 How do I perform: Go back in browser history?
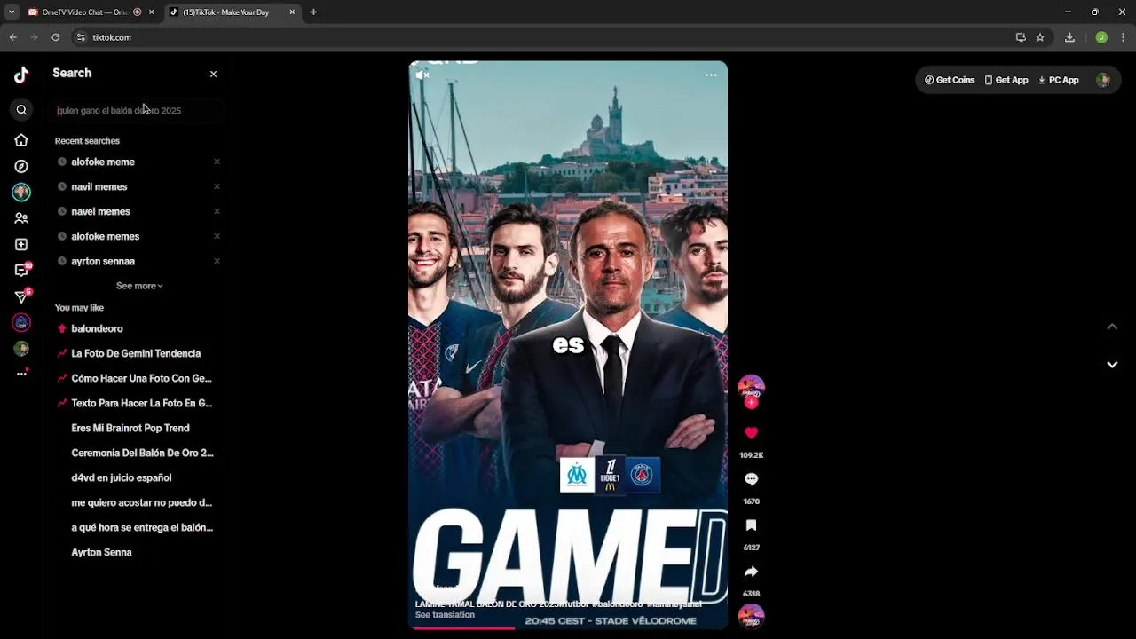click(12, 37)
